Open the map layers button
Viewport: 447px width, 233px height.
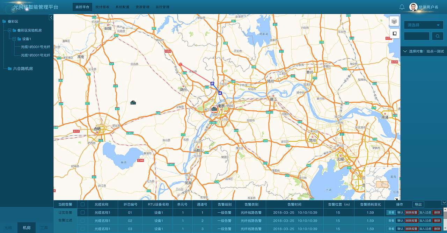pyautogui.click(x=394, y=21)
